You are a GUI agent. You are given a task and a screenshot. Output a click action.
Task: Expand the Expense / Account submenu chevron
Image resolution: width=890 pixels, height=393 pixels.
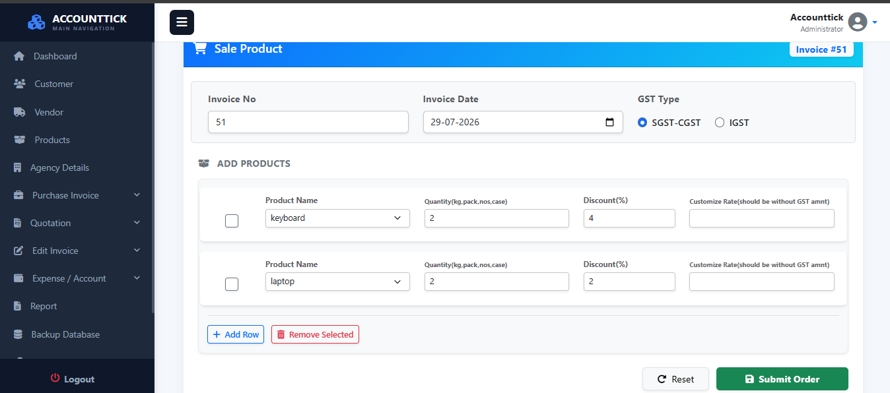137,278
